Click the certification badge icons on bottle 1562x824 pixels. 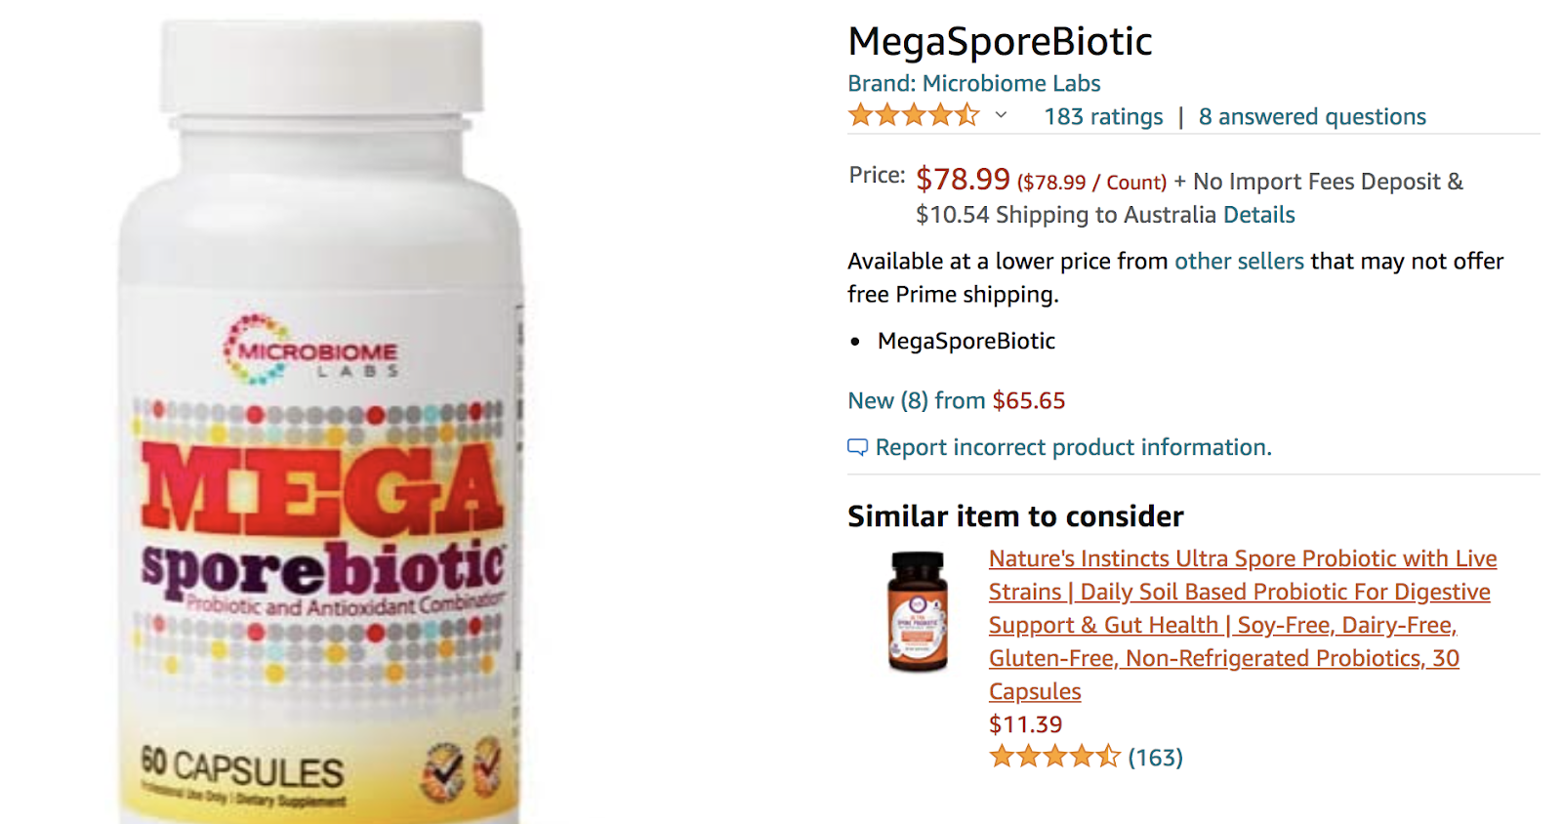[x=463, y=766]
